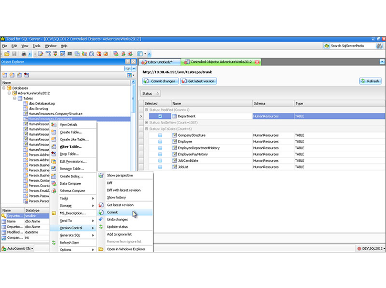
Task: Click the Create Like Table explorer icon
Action: click(12, 75)
